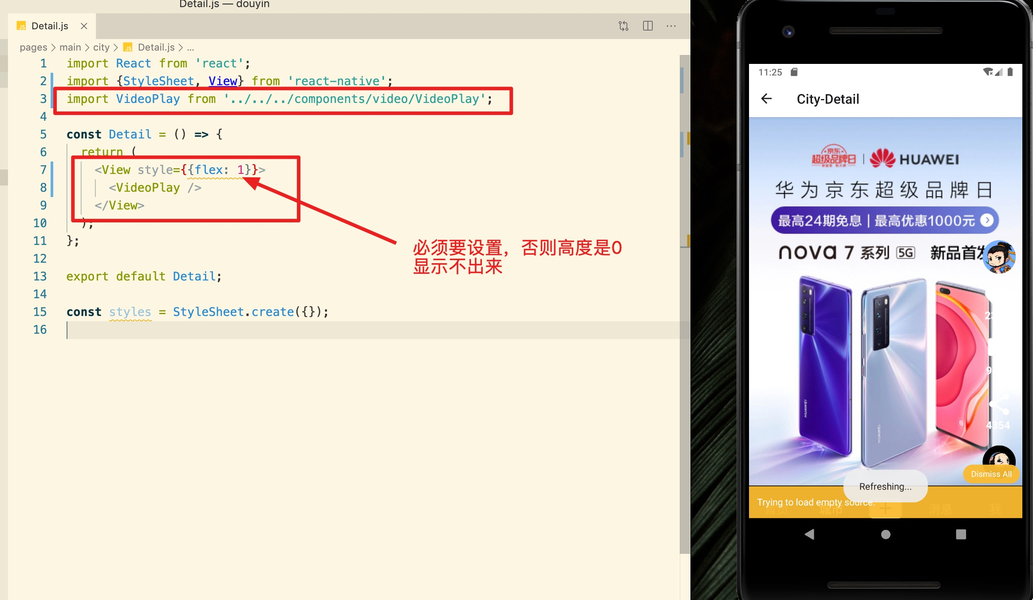This screenshot has height=600, width=1033.
Task: Select the editor vertical scrollbar
Action: [685, 304]
